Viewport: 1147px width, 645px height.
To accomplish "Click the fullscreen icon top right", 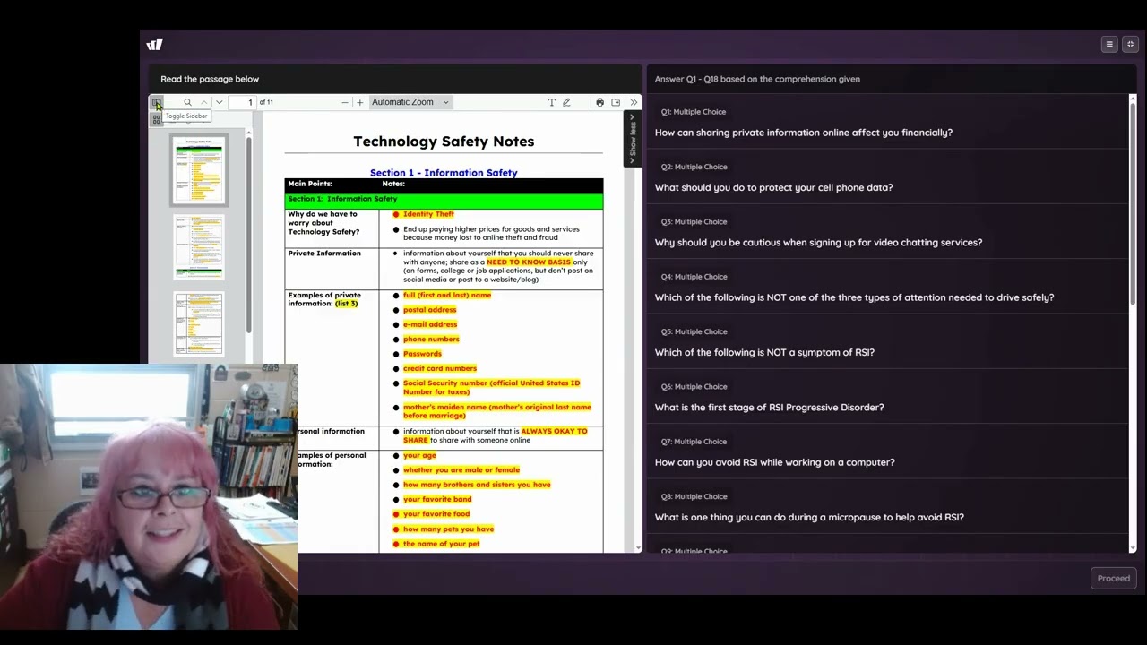I will [x=1130, y=44].
